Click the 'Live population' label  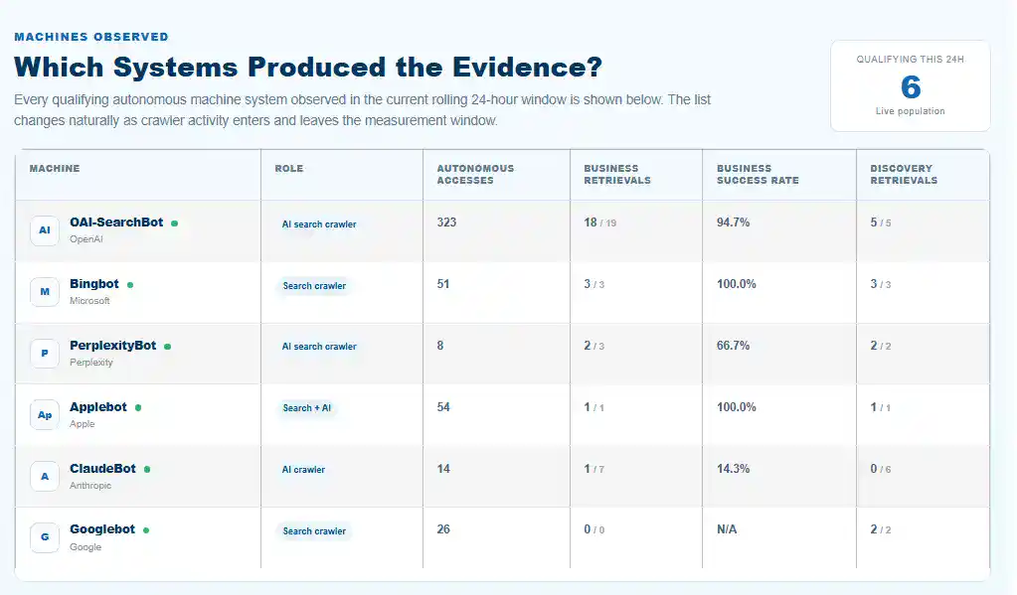click(x=911, y=111)
